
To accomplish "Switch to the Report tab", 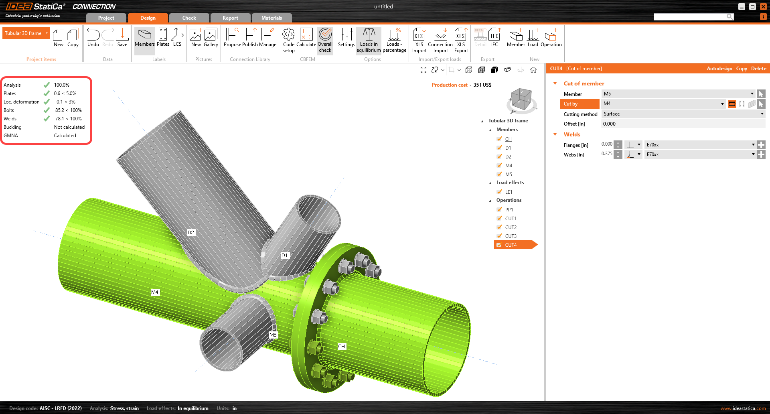I will (x=230, y=18).
